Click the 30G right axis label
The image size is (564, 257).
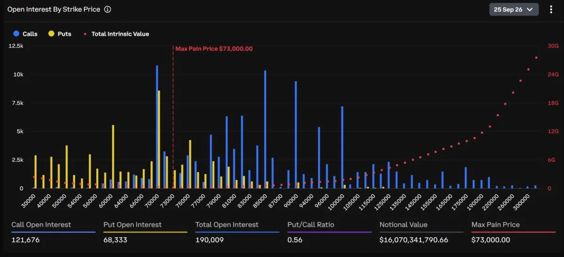(553, 46)
